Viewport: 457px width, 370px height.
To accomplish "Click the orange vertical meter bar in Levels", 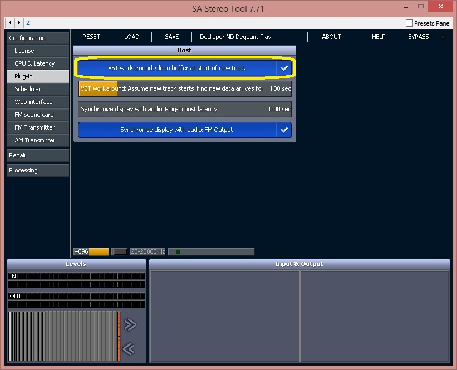I will coord(119,336).
